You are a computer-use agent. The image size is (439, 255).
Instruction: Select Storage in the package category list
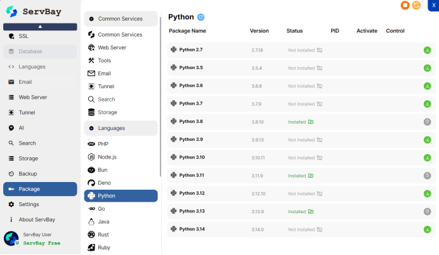coord(121,112)
